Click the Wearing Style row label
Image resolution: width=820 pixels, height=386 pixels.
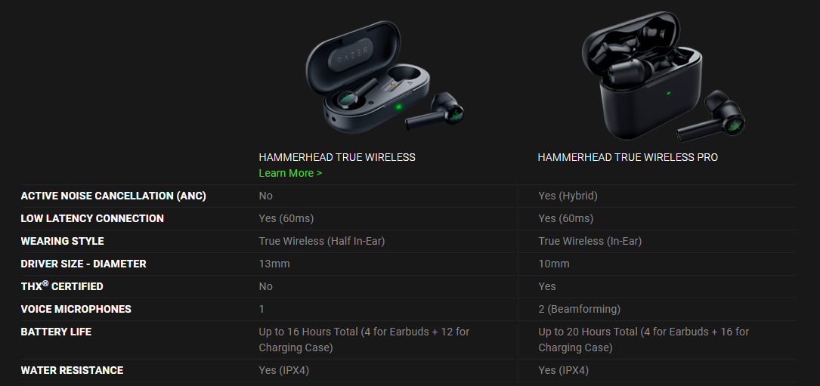point(62,241)
